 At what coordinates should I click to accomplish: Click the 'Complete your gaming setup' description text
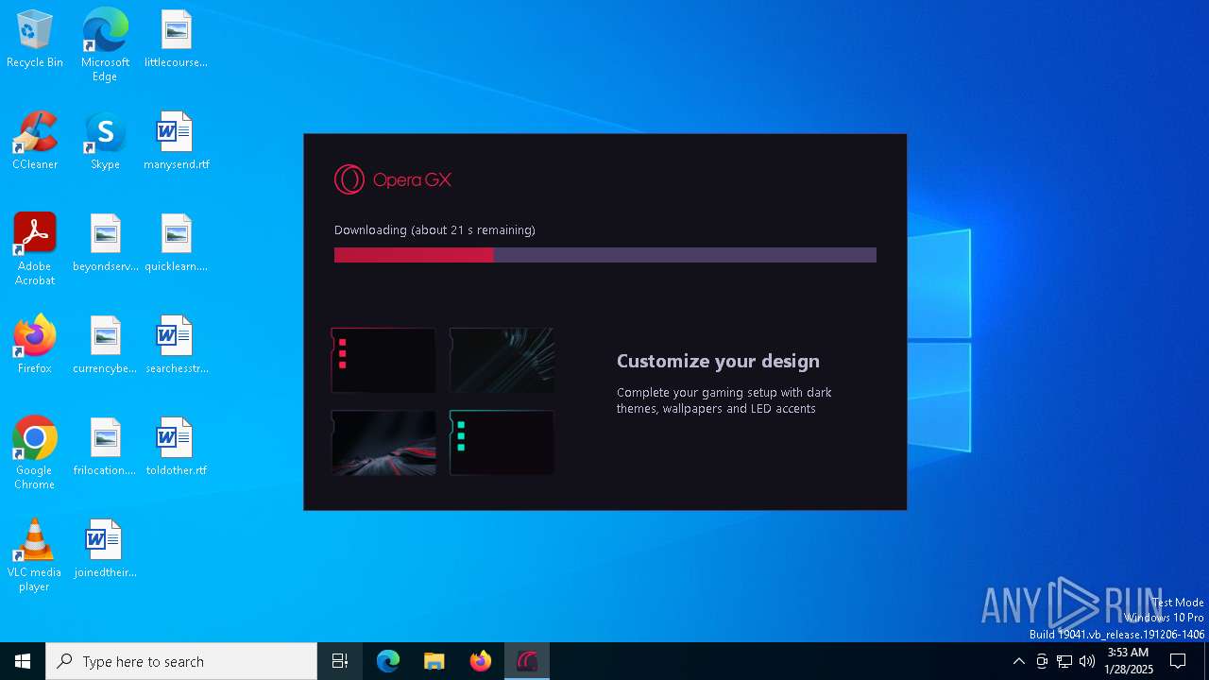click(x=724, y=400)
